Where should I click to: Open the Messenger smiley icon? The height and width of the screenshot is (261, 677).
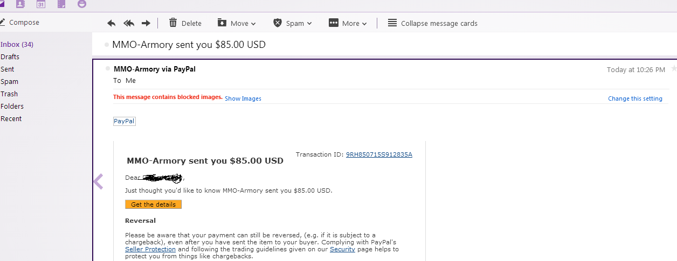(81, 4)
